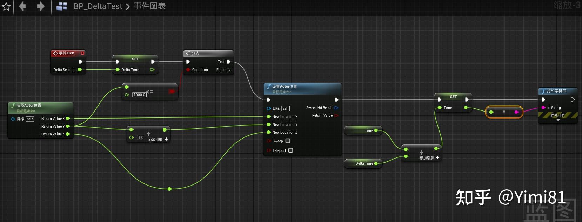The width and height of the screenshot is (582, 222).
Task: Click Return Value Y output pin
Action: (68, 126)
